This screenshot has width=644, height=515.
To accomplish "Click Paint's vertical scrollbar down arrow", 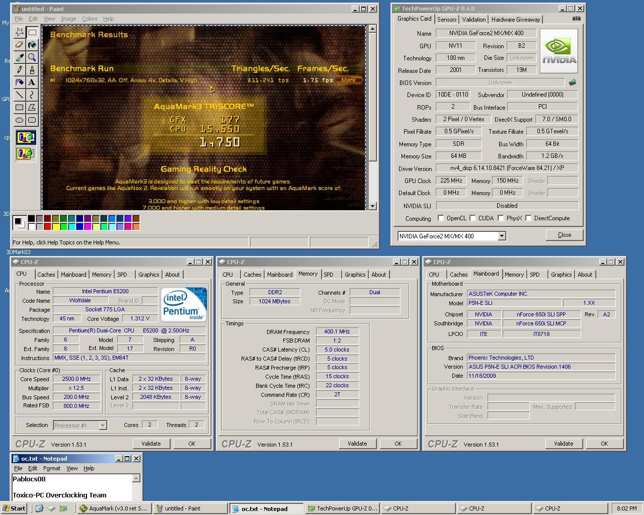I will pyautogui.click(x=372, y=206).
